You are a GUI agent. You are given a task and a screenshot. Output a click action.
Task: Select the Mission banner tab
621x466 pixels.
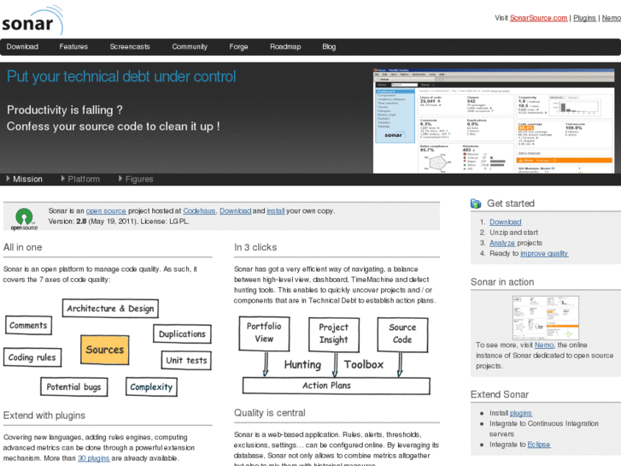[x=24, y=180]
